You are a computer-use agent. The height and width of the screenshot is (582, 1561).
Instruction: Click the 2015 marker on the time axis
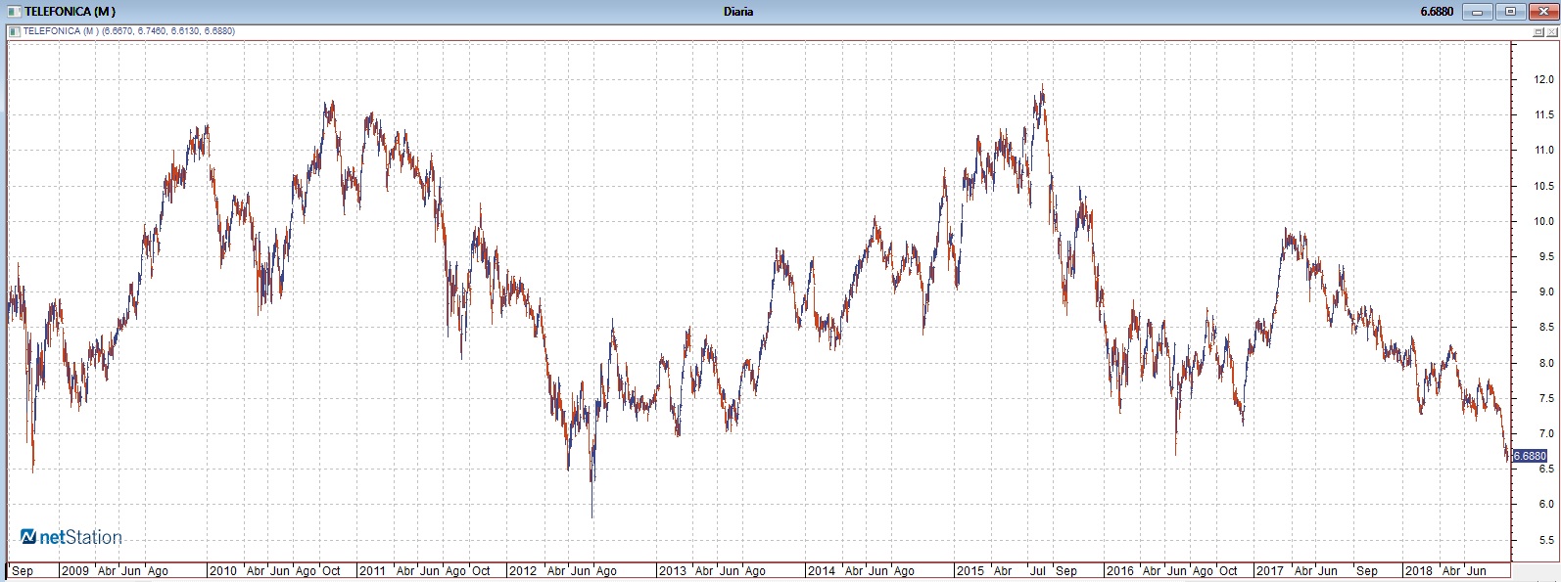pos(970,571)
